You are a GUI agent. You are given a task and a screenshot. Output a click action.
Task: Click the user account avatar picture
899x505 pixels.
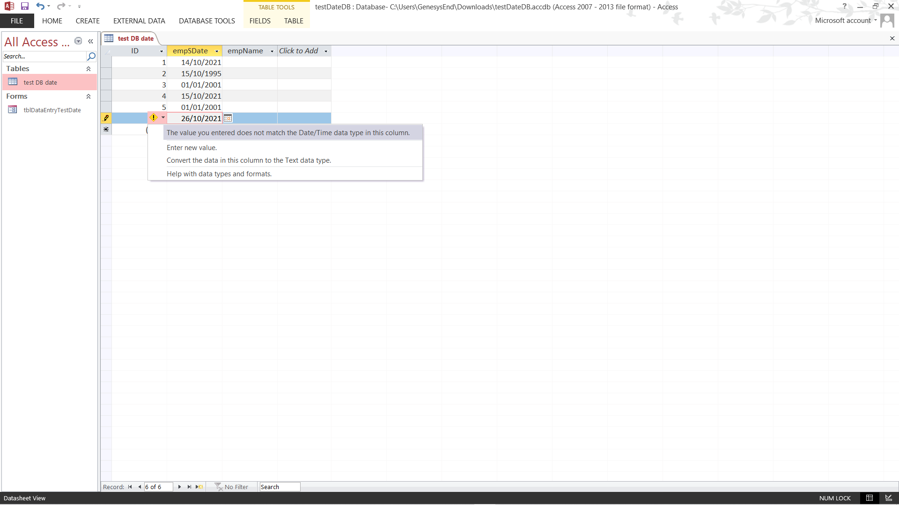click(887, 21)
